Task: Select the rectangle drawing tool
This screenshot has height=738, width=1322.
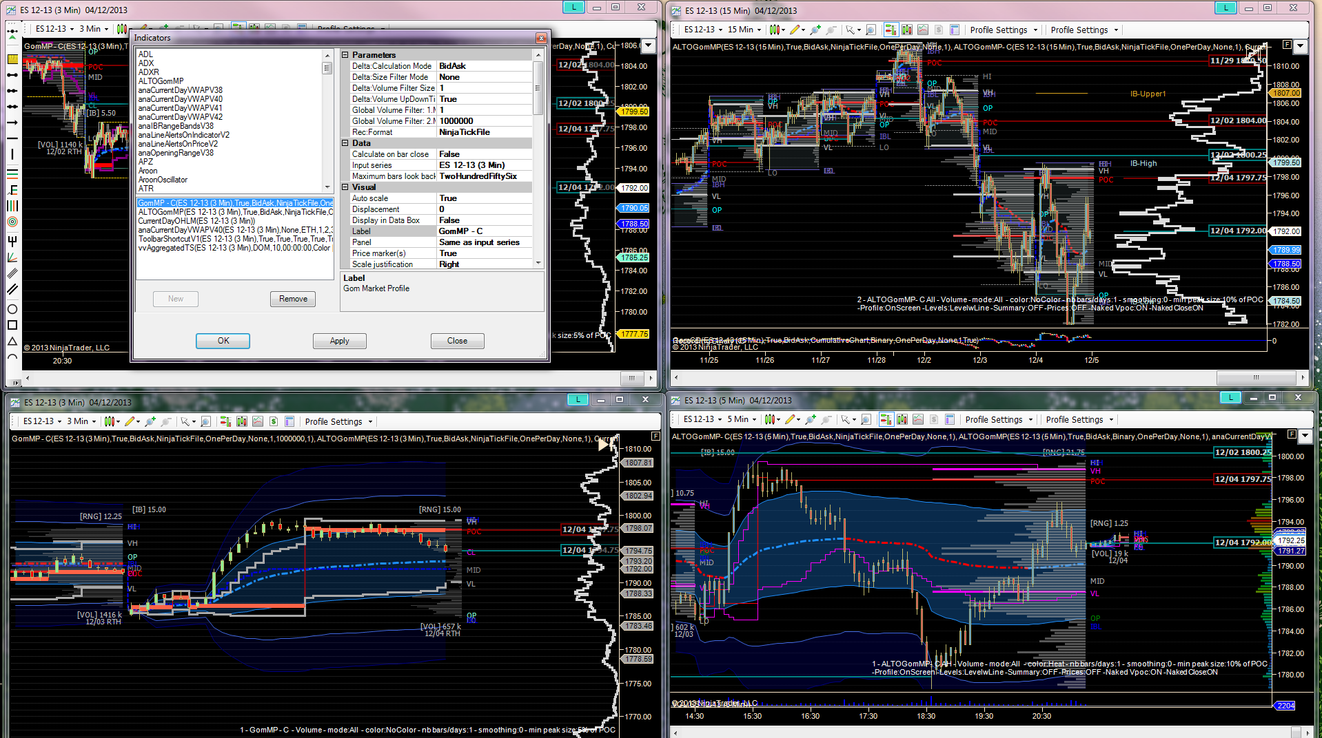Action: 12,325
